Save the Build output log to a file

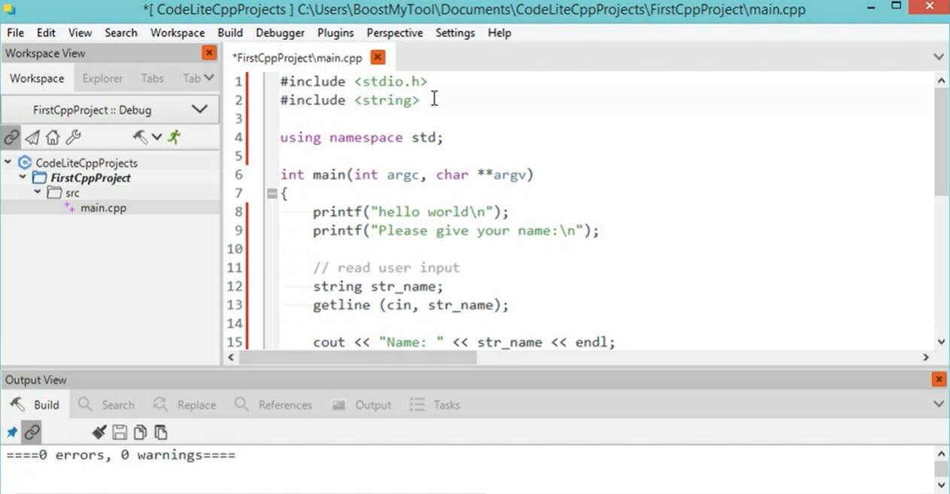[120, 432]
